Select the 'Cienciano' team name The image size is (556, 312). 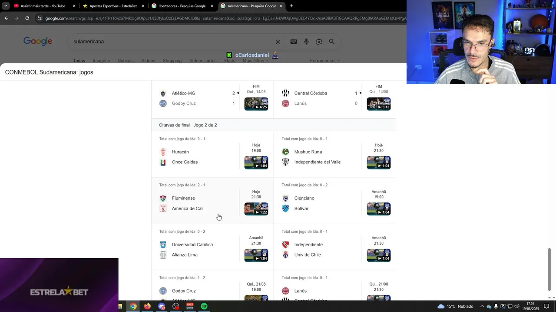tap(304, 198)
